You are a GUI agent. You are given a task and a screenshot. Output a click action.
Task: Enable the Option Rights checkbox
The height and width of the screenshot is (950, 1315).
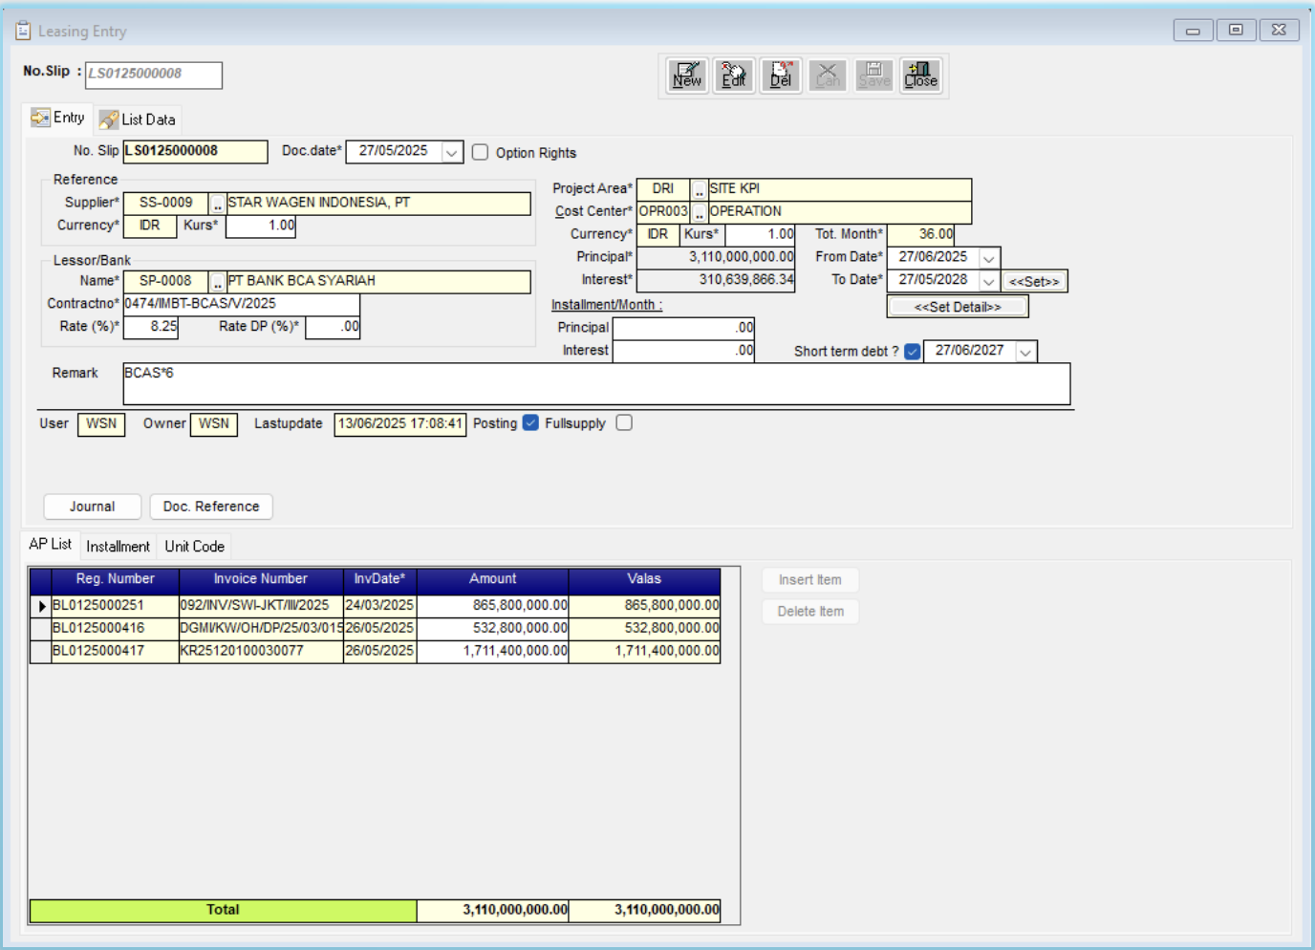[481, 152]
